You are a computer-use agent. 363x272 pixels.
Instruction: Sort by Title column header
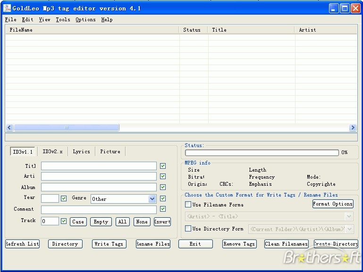coord(252,30)
